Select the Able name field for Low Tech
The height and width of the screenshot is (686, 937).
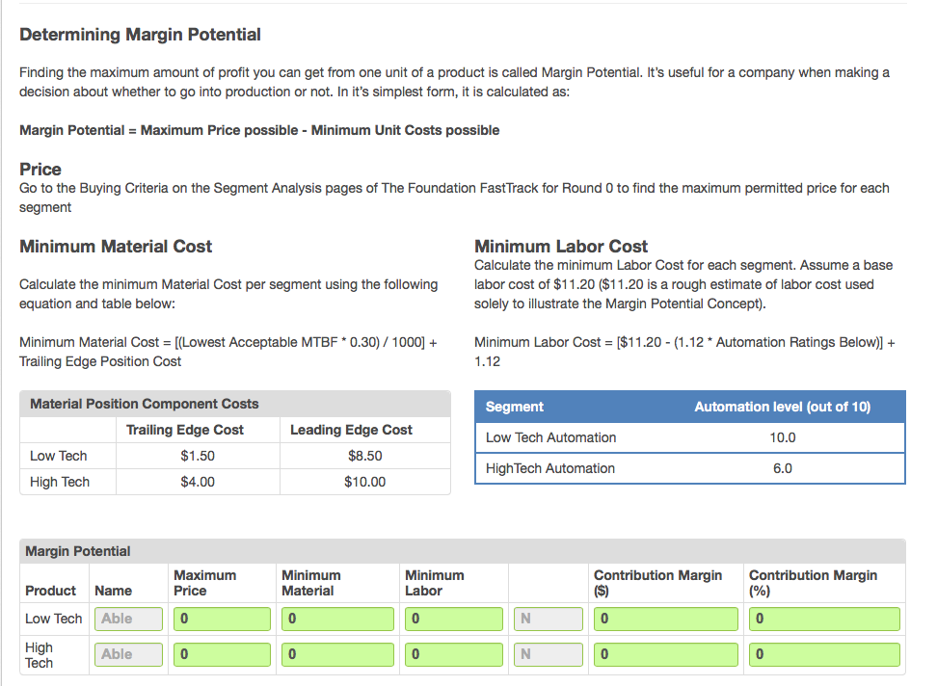point(128,618)
